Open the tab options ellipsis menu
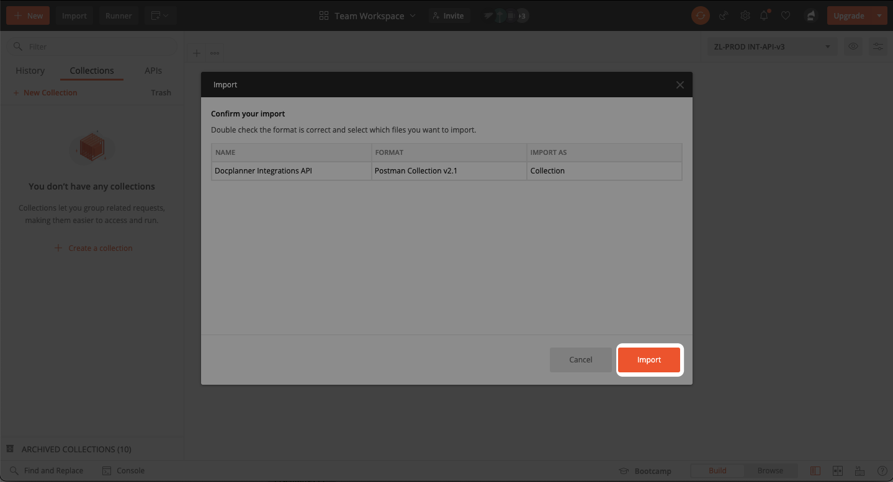Image resolution: width=893 pixels, height=482 pixels. coord(215,53)
